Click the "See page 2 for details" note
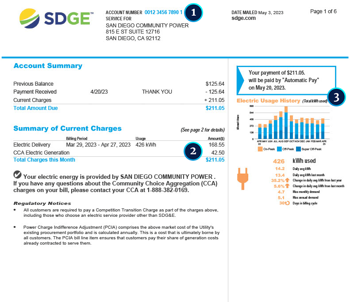The image size is (350, 302). 202,130
